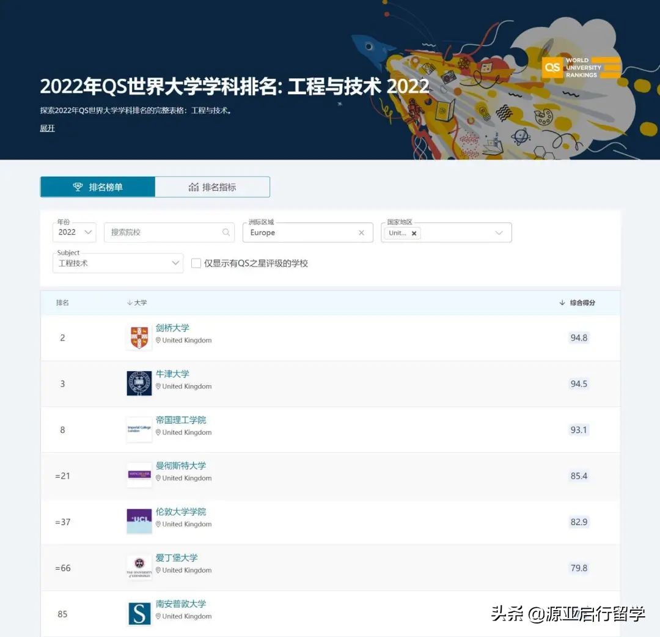Click the magnifier icon in the 搜索院校 field

click(226, 232)
